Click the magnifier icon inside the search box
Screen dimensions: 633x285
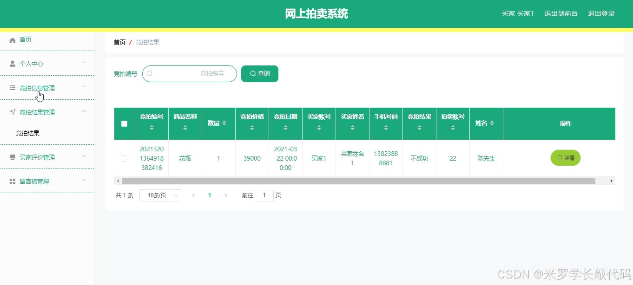[150, 73]
